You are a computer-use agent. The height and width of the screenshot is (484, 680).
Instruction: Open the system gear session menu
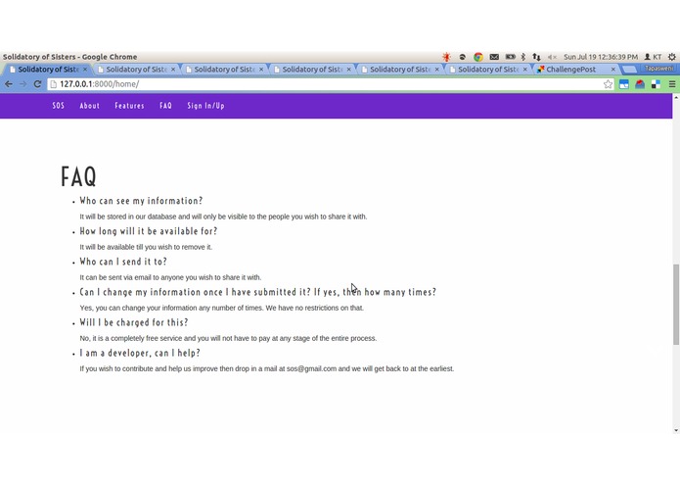pyautogui.click(x=672, y=57)
